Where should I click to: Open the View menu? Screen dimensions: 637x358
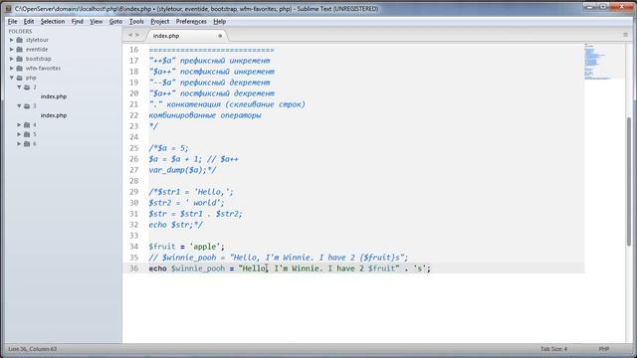pyautogui.click(x=96, y=22)
